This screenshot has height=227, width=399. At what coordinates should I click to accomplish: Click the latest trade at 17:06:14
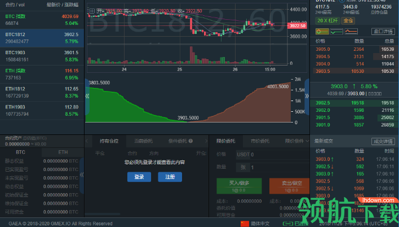point(354,159)
